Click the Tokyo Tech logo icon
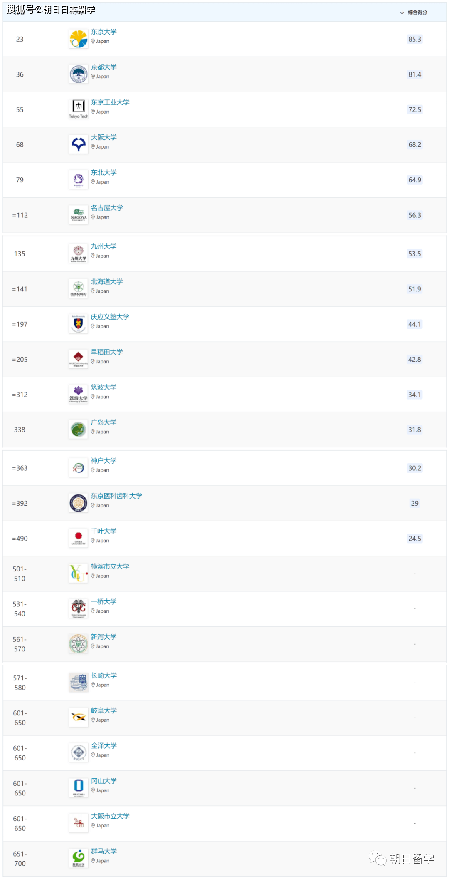 pyautogui.click(x=78, y=109)
